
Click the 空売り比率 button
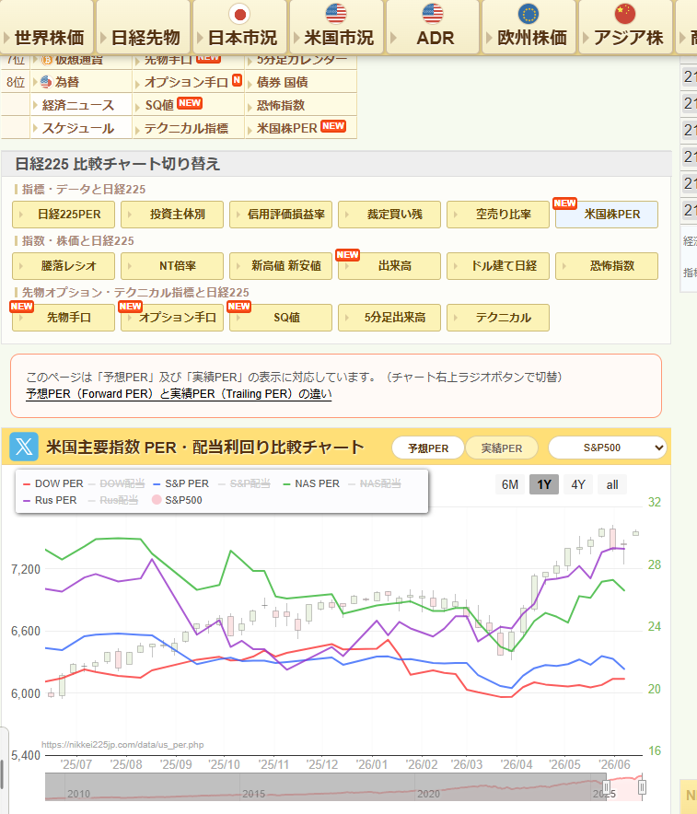pos(498,215)
